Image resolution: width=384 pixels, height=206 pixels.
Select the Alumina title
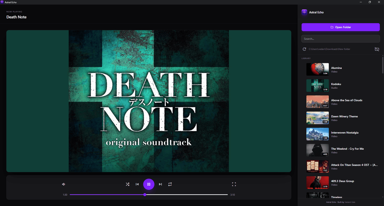click(x=336, y=68)
